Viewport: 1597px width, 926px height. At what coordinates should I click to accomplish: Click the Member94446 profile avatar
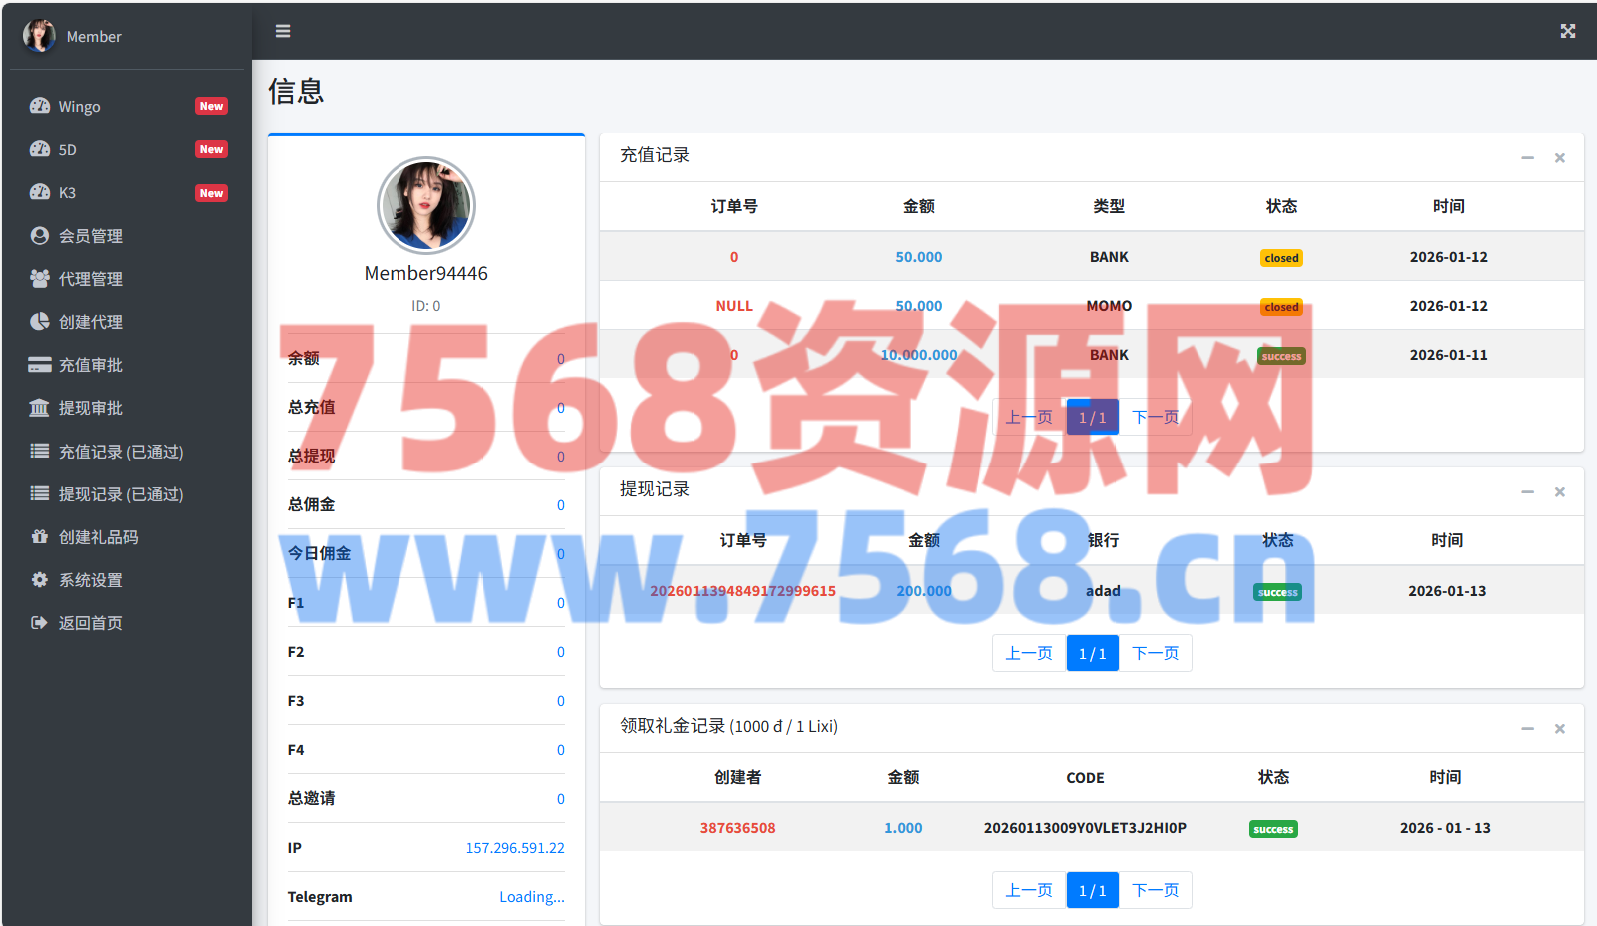tap(426, 206)
